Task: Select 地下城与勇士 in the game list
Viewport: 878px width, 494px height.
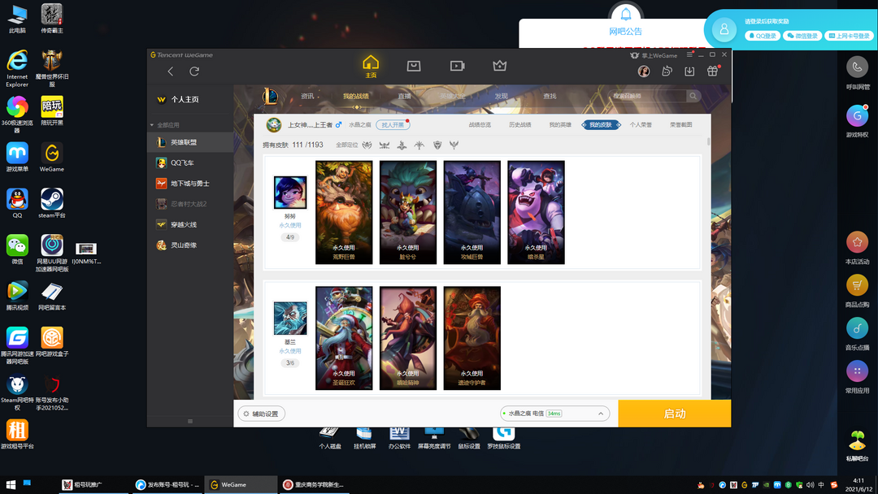Action: coord(190,184)
